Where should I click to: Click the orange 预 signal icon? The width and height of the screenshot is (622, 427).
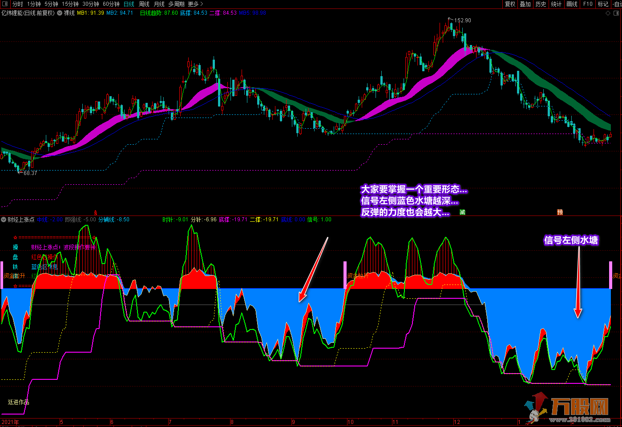coord(560,212)
